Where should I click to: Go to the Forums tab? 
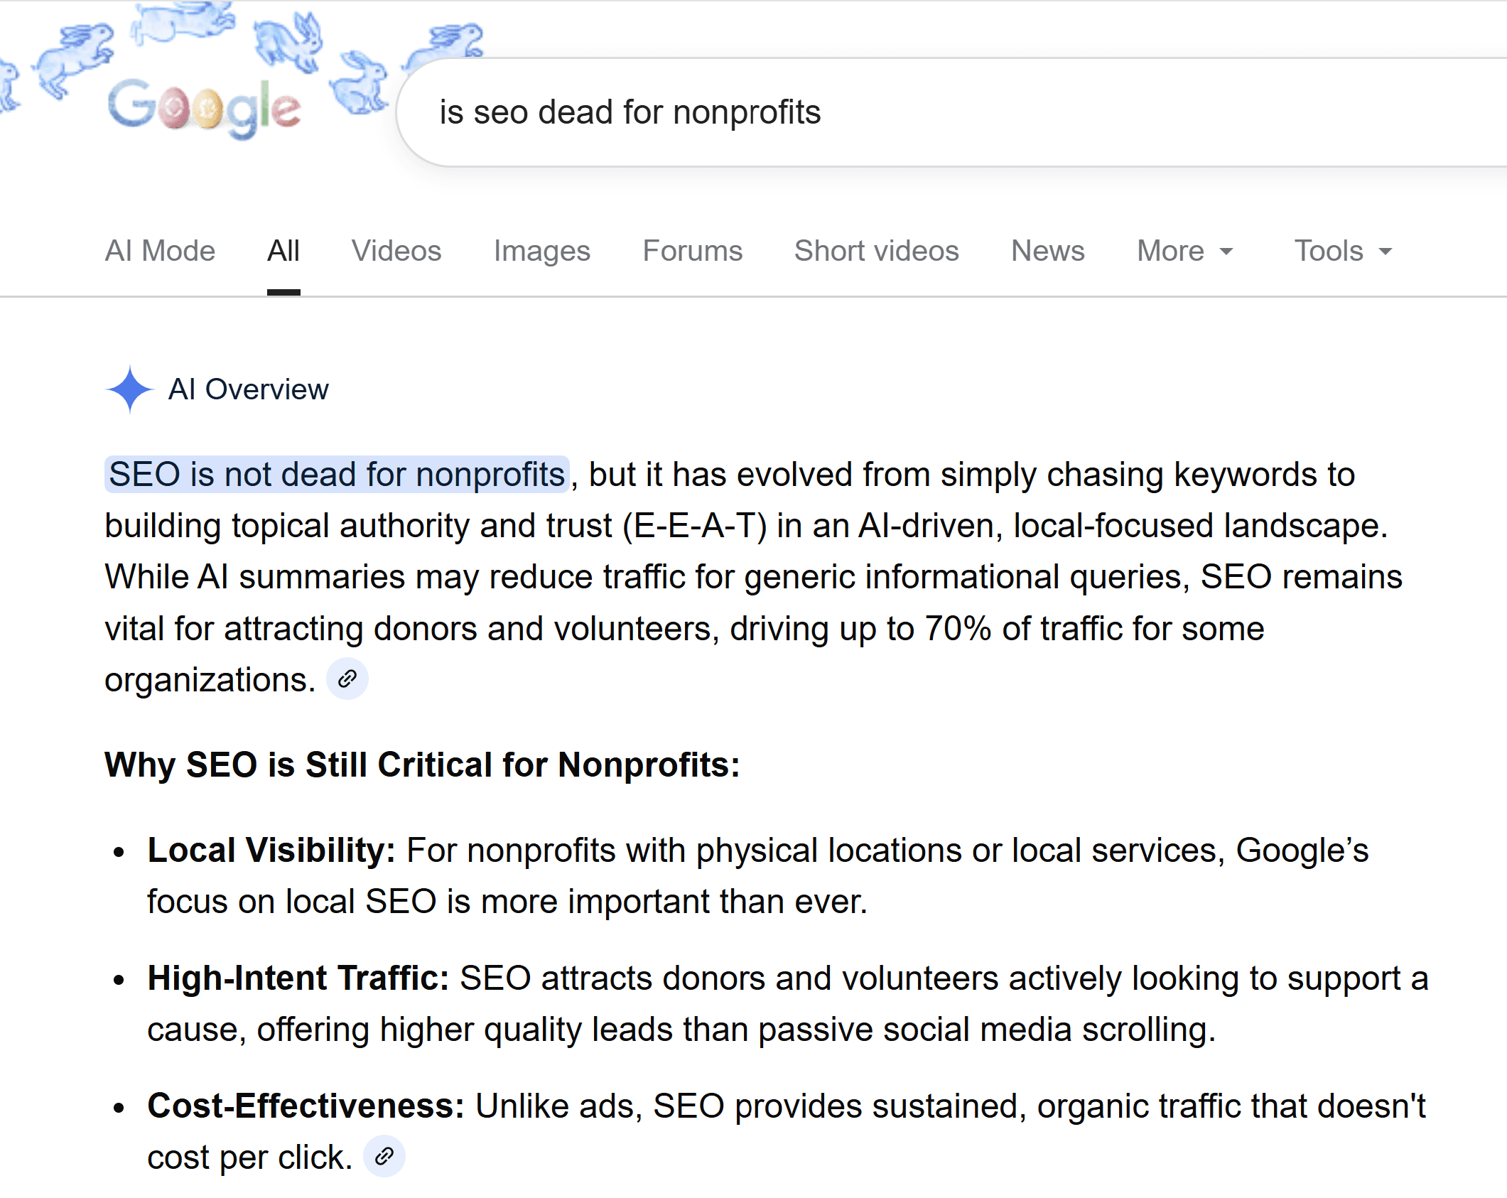pos(692,251)
